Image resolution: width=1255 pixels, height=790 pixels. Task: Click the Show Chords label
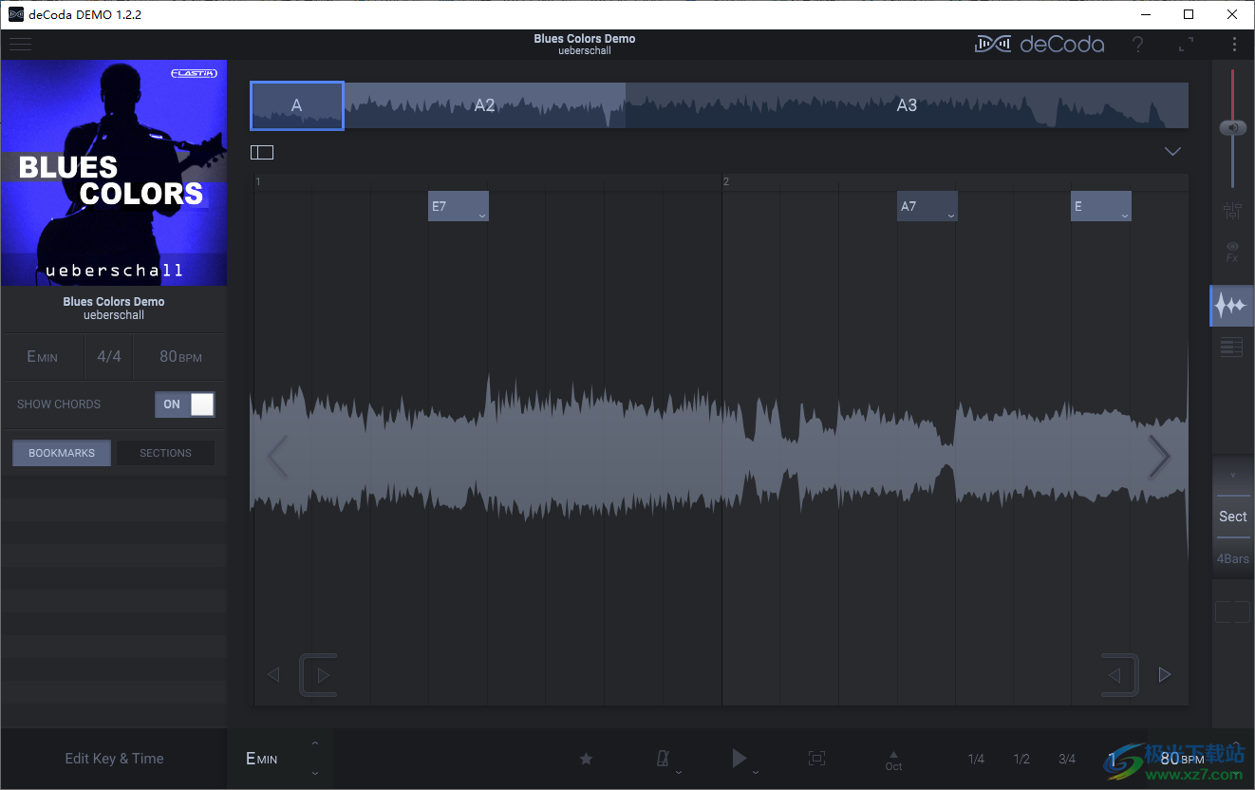point(59,404)
